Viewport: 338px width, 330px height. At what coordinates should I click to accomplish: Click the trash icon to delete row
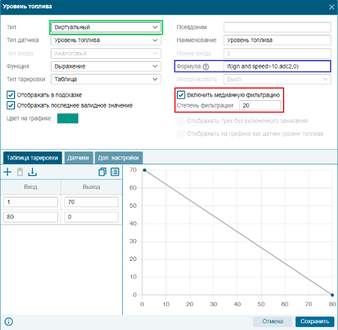point(20,172)
